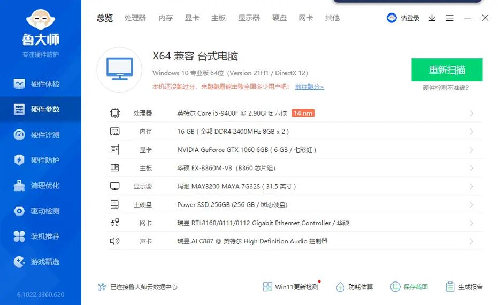Expand the 显示器 row chevron
The height and width of the screenshot is (305, 498).
click(x=471, y=187)
